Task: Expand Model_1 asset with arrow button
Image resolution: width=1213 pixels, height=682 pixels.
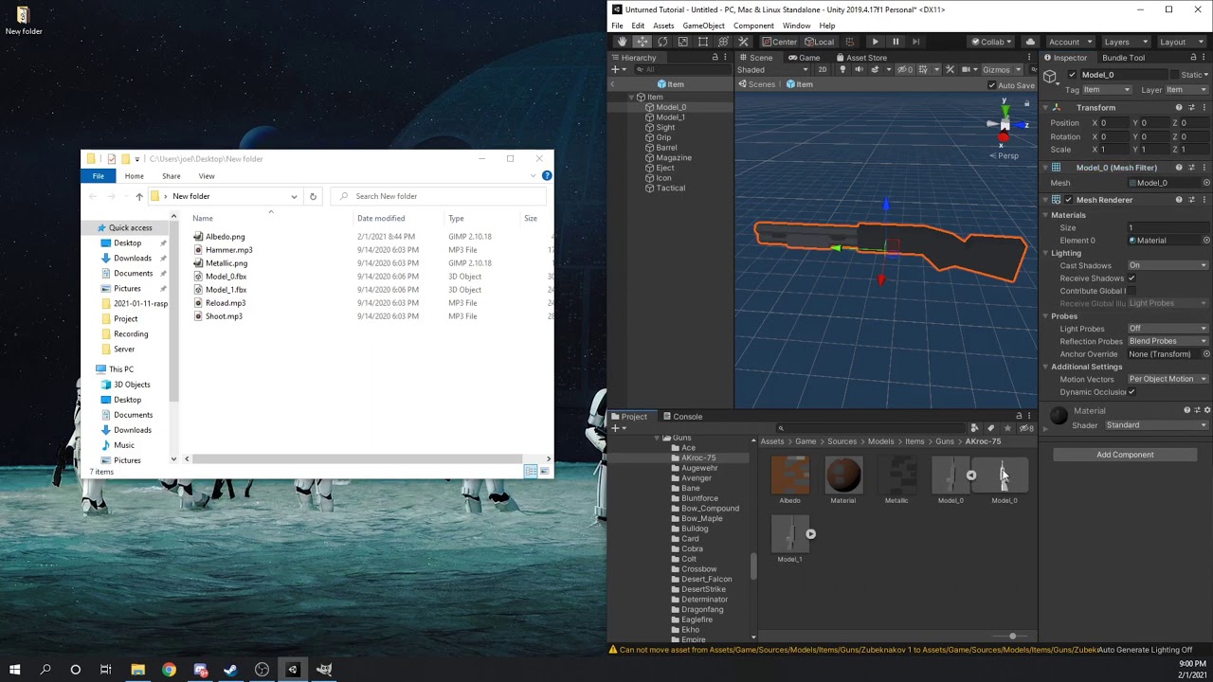Action: pyautogui.click(x=810, y=534)
